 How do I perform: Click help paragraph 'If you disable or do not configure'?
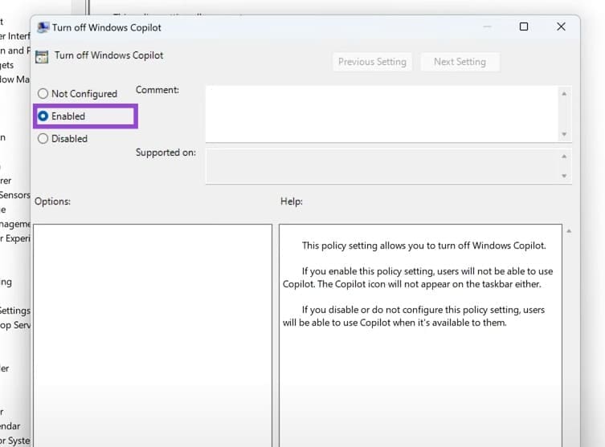[x=414, y=316]
